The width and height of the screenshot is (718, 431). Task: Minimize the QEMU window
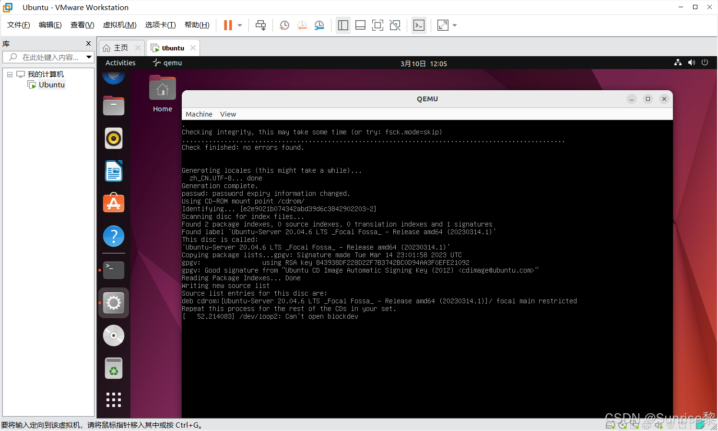(x=632, y=99)
